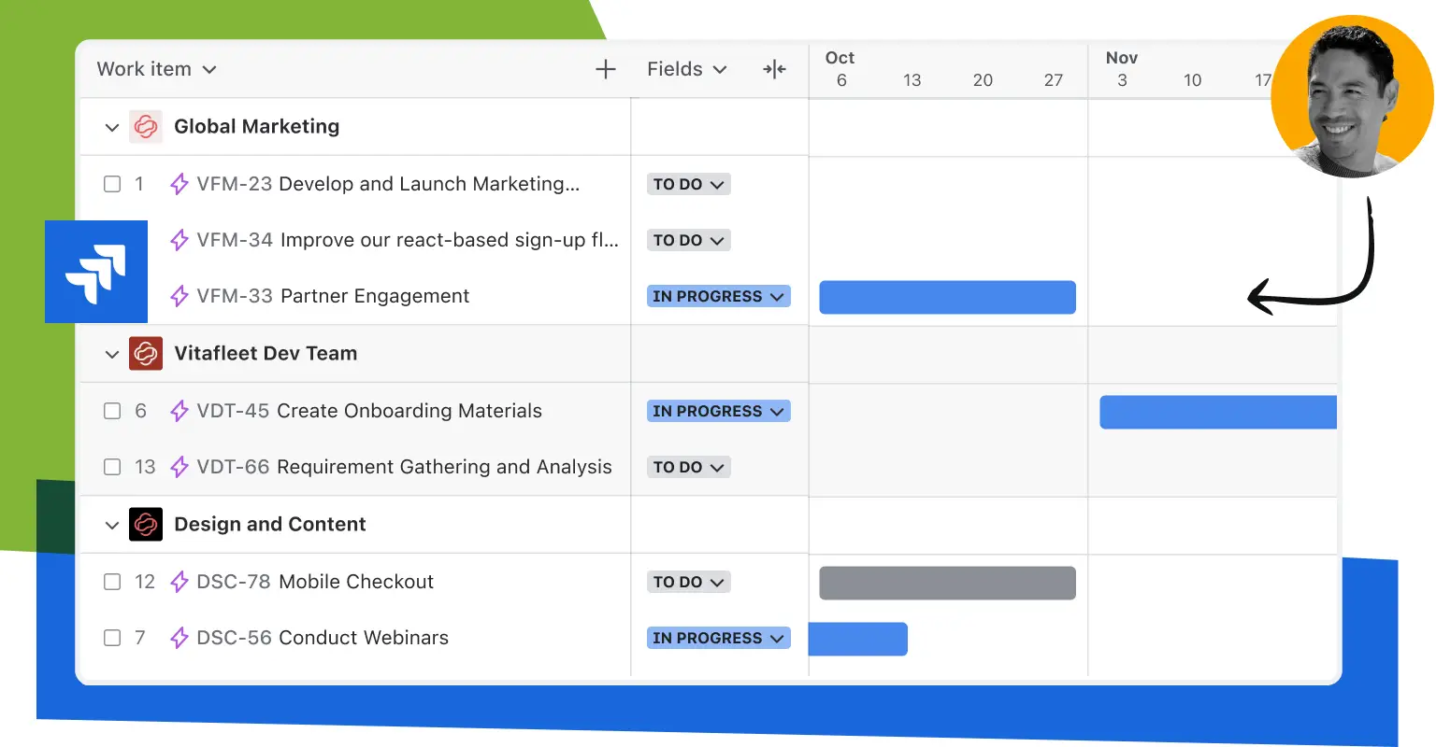The image size is (1436, 747).
Task: Click the plus icon to add work item
Action: [606, 69]
